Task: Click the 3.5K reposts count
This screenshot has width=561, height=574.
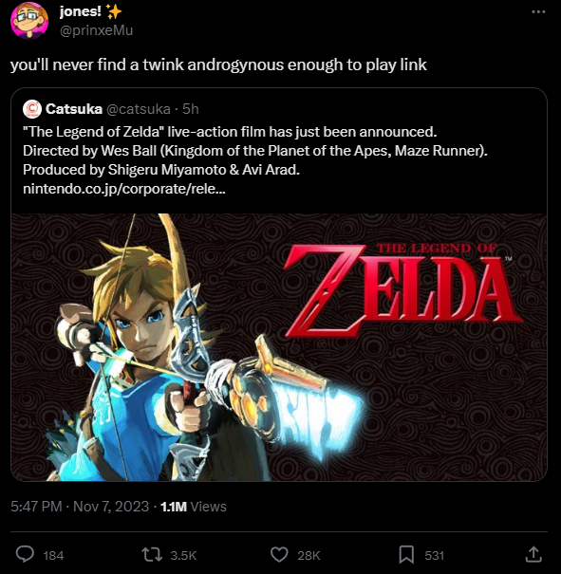Action: pos(183,555)
